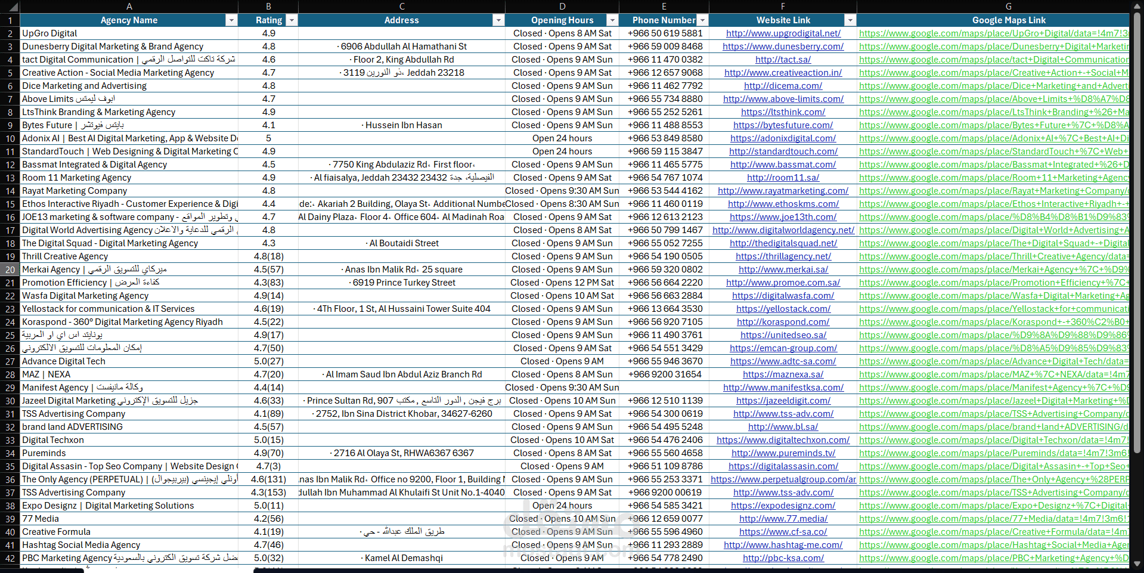This screenshot has height=573, width=1144.
Task: Open the digitaltechxon.com website link
Action: (x=783, y=440)
